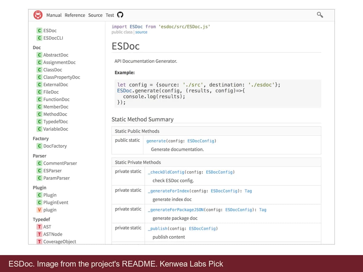Go to ExternalDoc class
The height and width of the screenshot is (272, 363).
(56, 85)
